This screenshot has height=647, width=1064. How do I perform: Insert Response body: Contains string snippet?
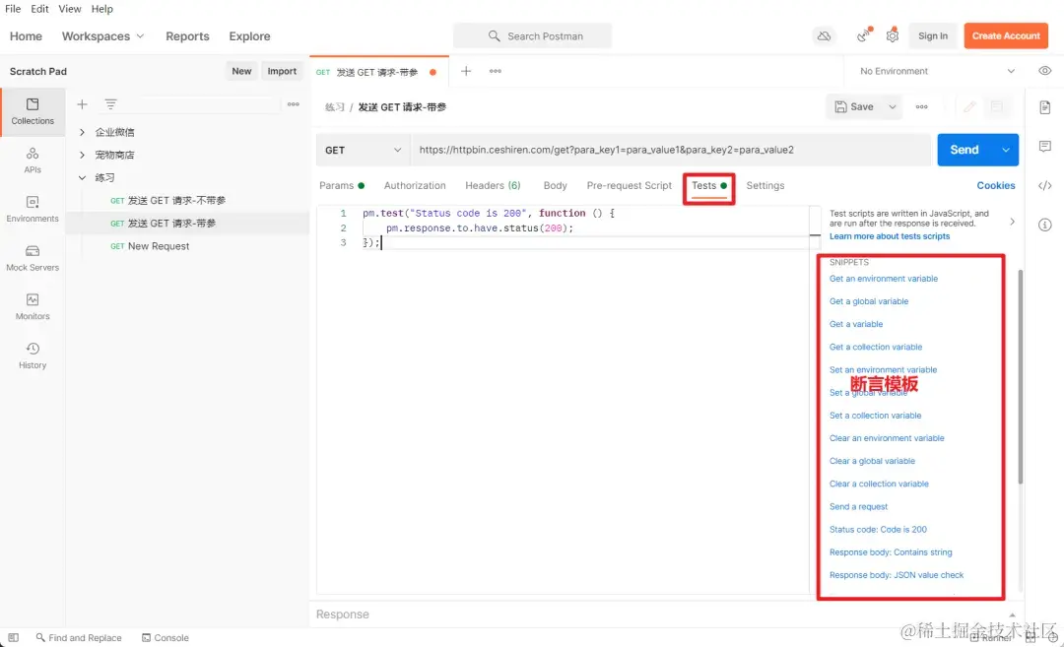click(891, 552)
